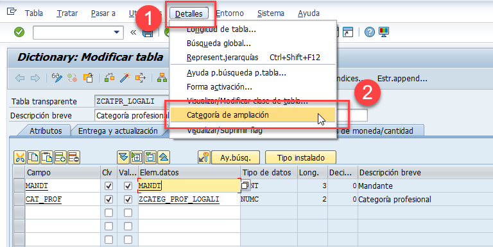Screen dimensions: 493x247
Task: Open the command field dropdown arrow
Action: [116, 32]
